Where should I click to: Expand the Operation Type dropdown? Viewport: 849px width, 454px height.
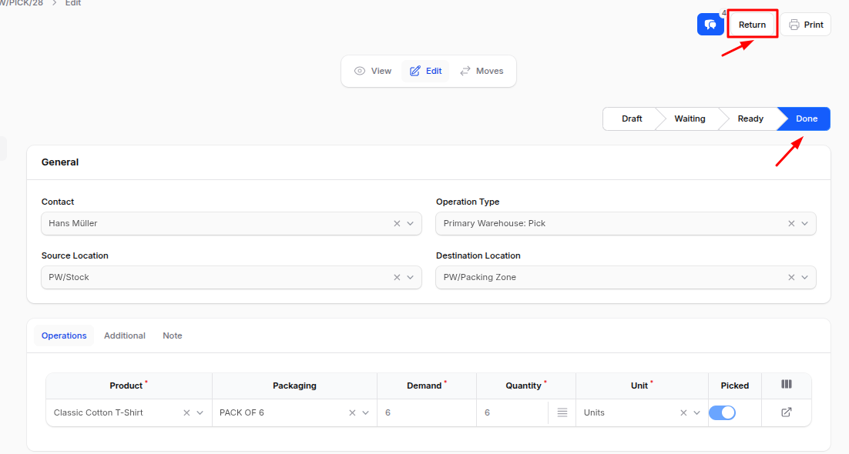coord(804,223)
